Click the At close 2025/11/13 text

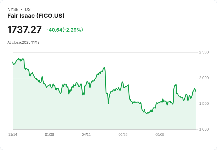point(23,43)
